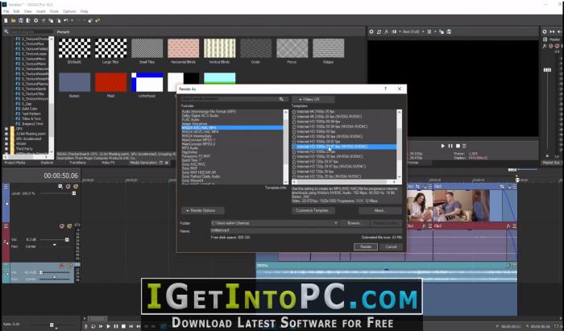Click the Browse button
The height and width of the screenshot is (331, 564).
click(x=354, y=223)
